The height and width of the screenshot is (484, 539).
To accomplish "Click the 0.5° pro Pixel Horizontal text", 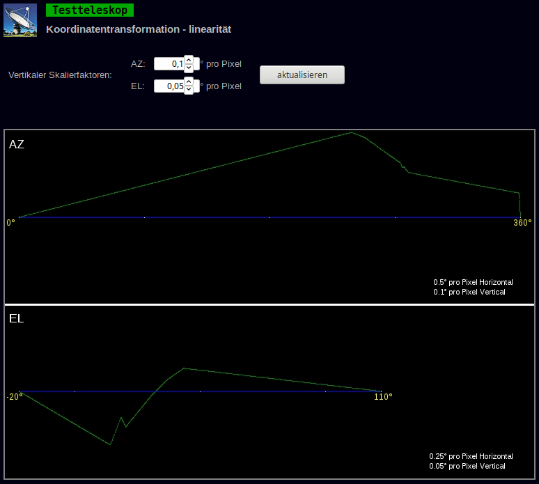I will pyautogui.click(x=473, y=282).
